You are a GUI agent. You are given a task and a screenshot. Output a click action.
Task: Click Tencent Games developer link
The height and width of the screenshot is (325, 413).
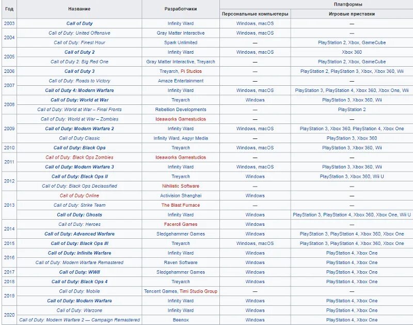161,291
